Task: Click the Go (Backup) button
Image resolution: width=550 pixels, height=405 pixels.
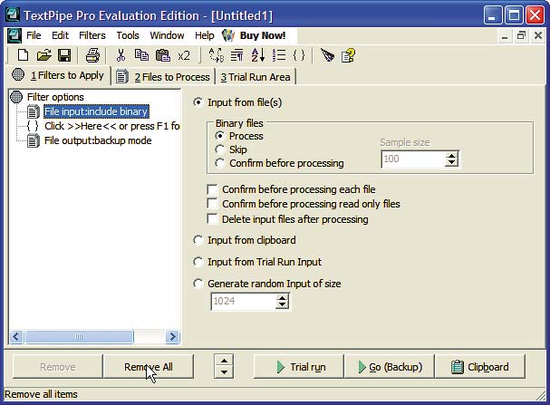Action: [x=390, y=367]
